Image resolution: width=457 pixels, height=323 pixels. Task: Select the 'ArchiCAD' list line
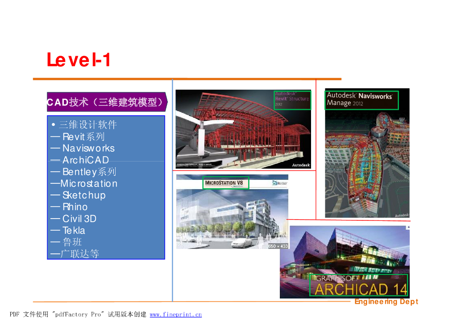(79, 160)
